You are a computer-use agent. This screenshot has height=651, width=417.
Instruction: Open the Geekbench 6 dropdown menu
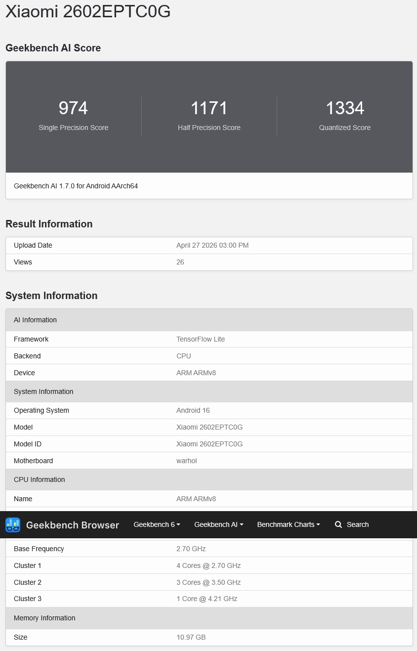click(x=157, y=524)
